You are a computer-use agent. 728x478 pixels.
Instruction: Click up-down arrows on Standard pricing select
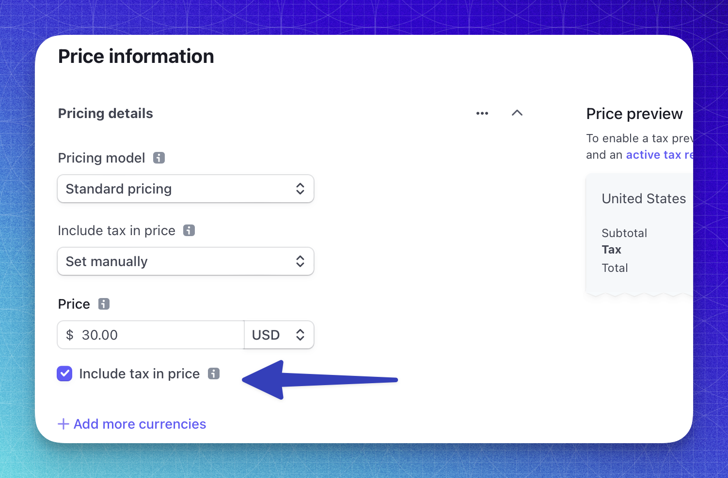[x=300, y=189]
